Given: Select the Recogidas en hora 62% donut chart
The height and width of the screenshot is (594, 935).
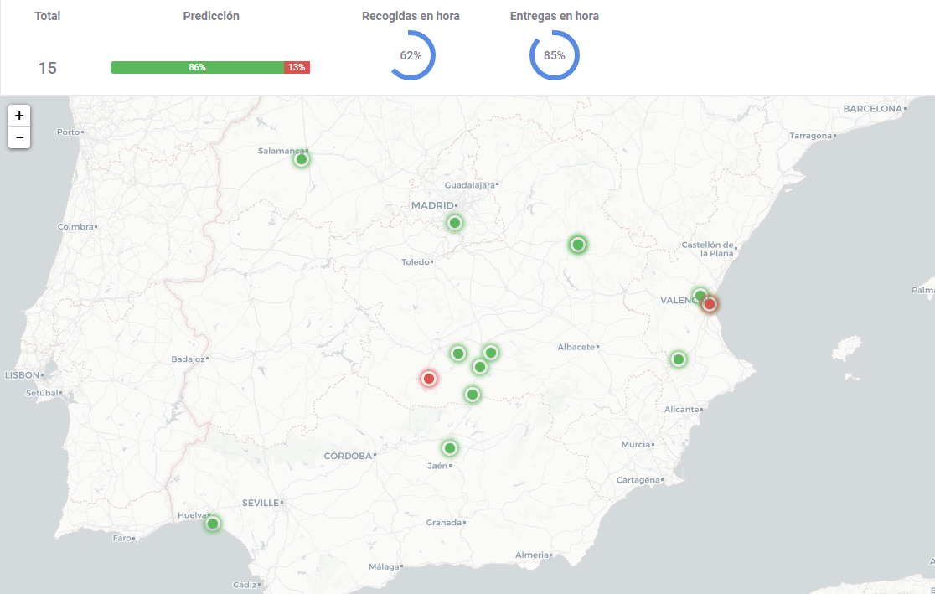Looking at the screenshot, I should [x=411, y=55].
